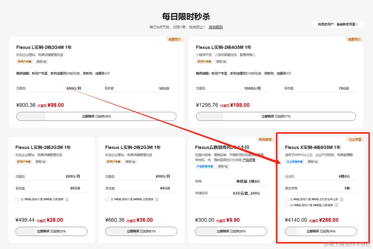Click original price ¥900.36
The height and width of the screenshot is (249, 373).
click(x=26, y=105)
